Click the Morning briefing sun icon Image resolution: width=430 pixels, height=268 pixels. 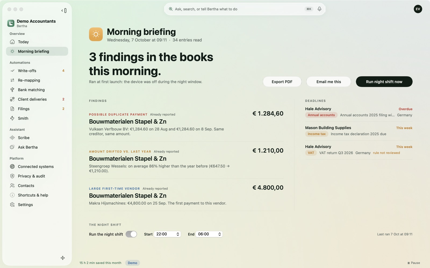(96, 34)
